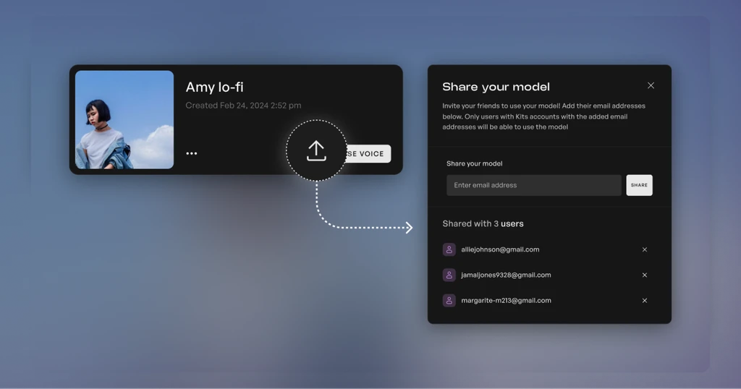
Task: Click the Share your model dialog title
Action: click(x=496, y=87)
